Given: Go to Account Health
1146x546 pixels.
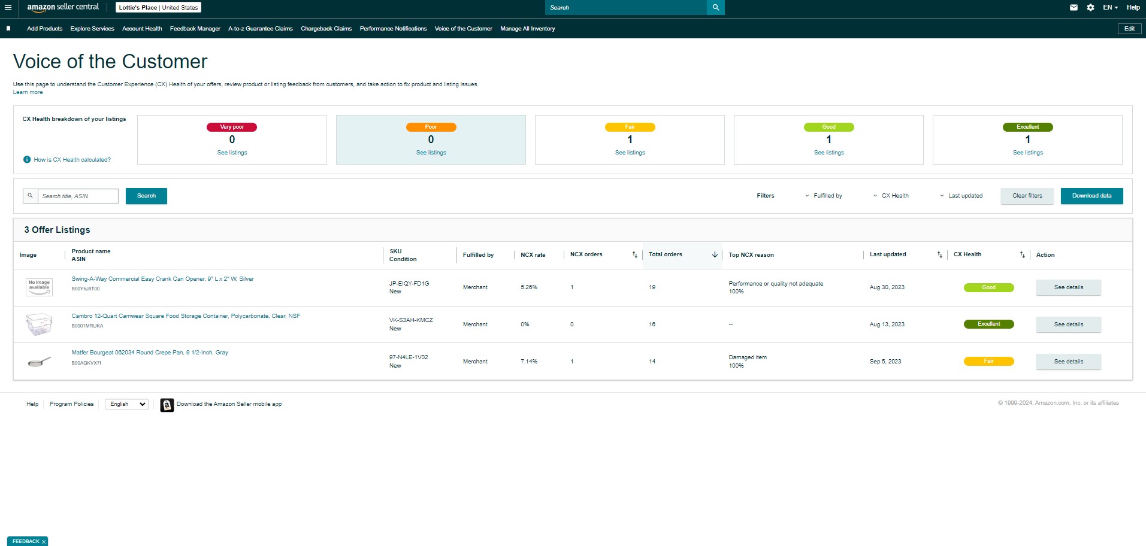Looking at the screenshot, I should pyautogui.click(x=142, y=29).
